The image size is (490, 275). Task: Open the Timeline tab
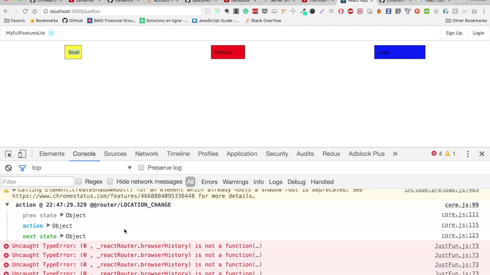coord(178,154)
